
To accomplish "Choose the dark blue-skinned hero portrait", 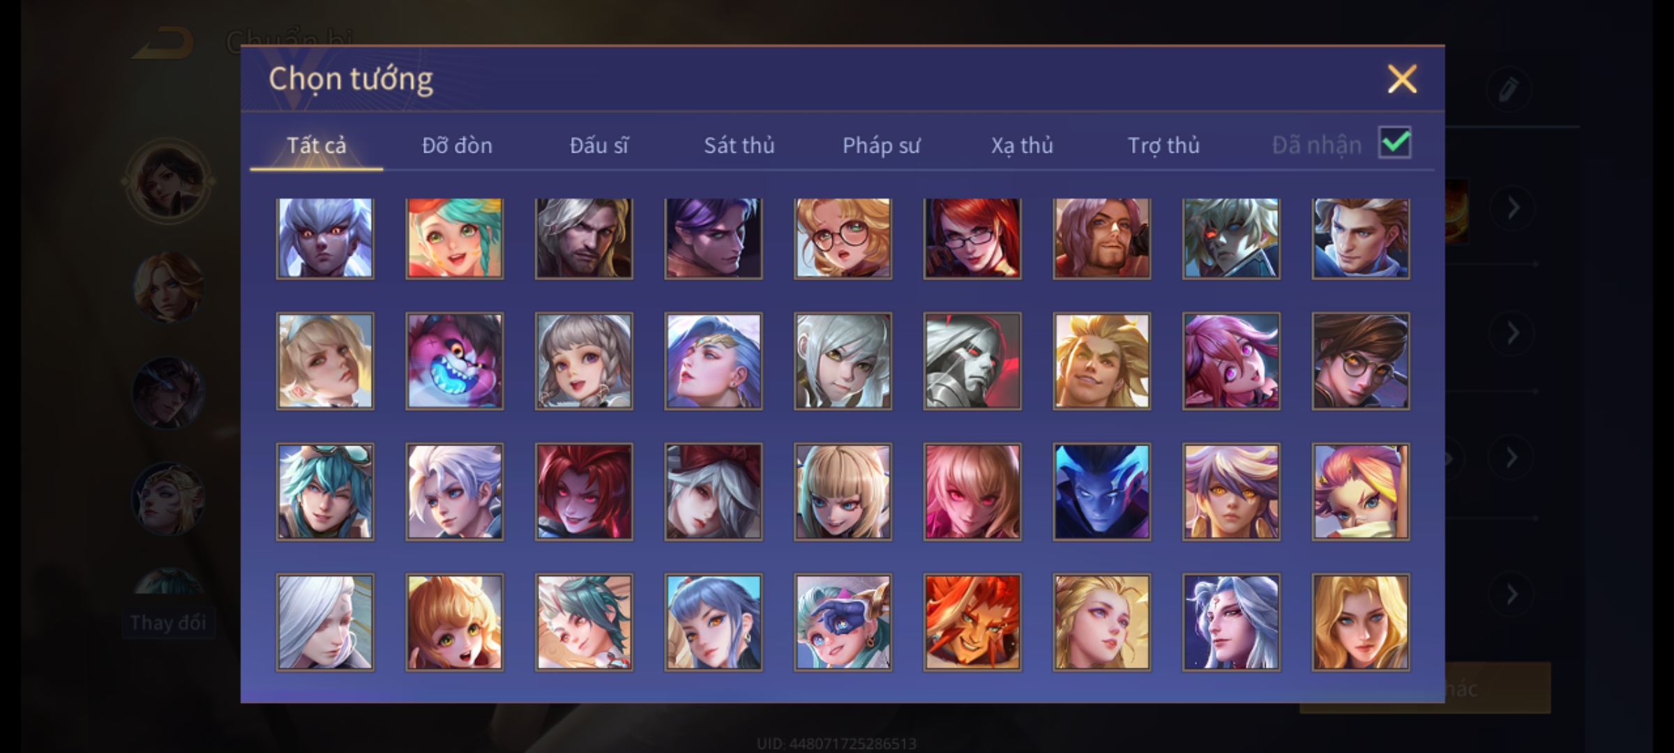I will coord(1102,492).
